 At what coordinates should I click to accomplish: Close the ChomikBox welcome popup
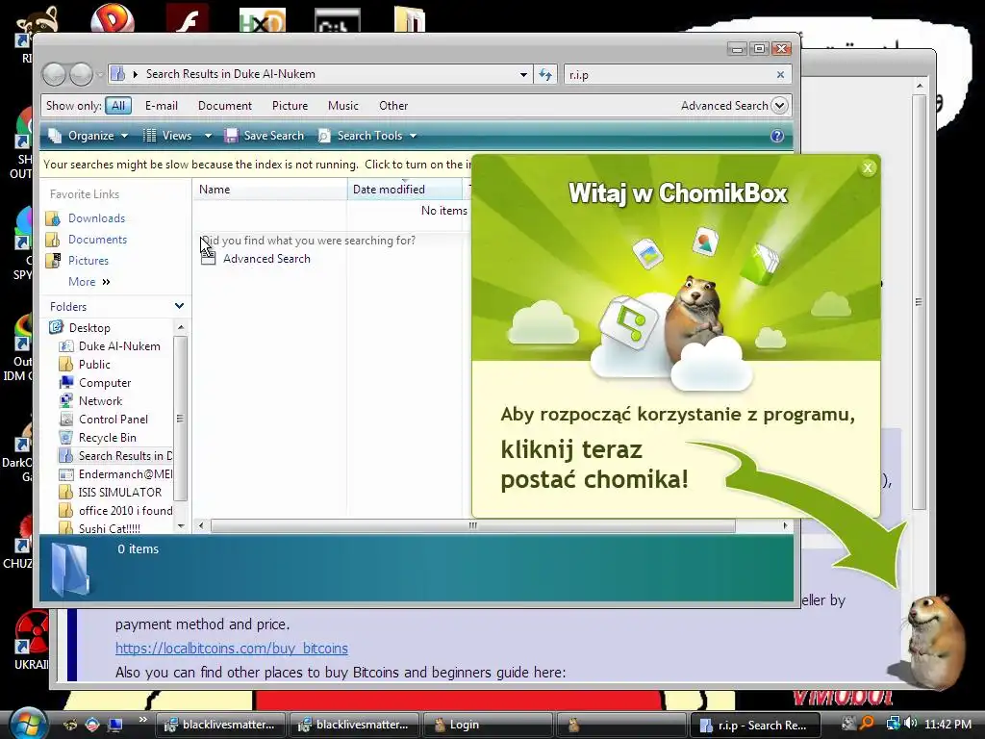(x=868, y=167)
